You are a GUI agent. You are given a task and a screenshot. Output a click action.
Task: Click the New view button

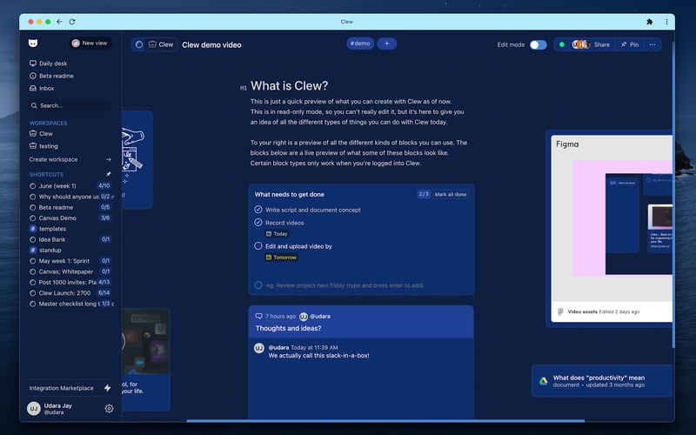click(x=90, y=43)
